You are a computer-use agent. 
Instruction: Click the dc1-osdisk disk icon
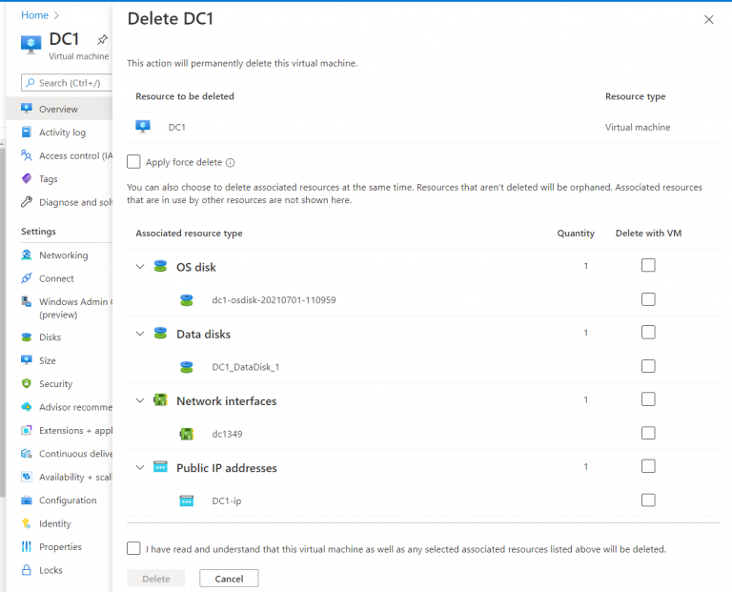[187, 300]
